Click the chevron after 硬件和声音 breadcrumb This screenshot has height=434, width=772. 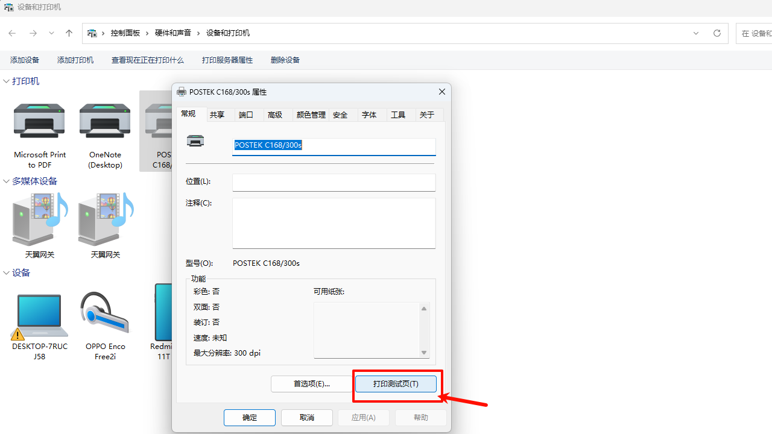(x=198, y=33)
